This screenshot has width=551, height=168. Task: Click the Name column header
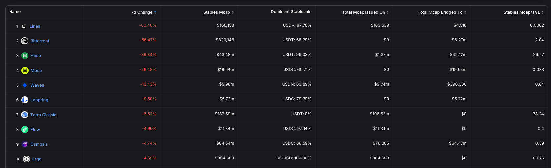15,12
